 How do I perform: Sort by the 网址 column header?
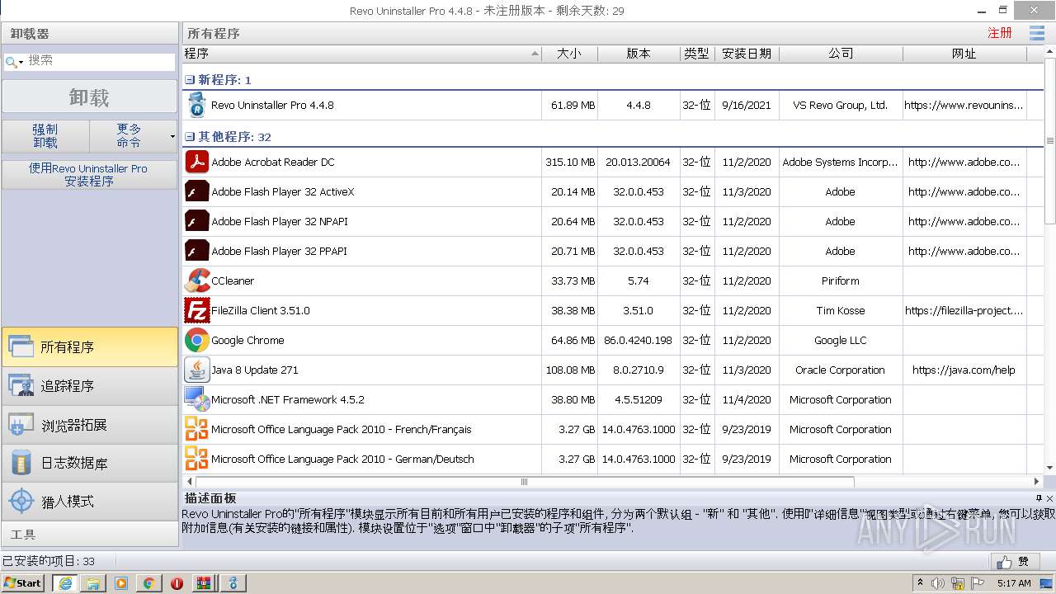pyautogui.click(x=964, y=54)
